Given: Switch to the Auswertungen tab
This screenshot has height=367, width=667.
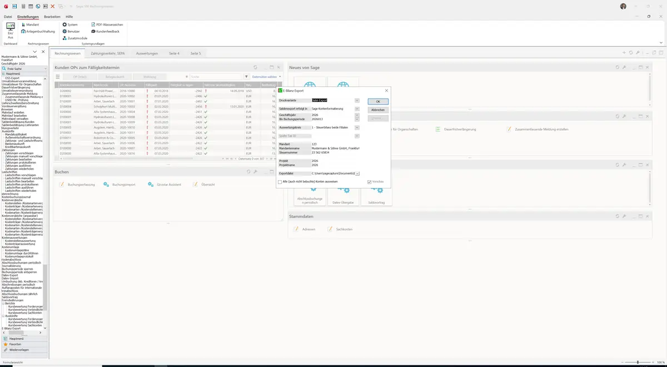Looking at the screenshot, I should pyautogui.click(x=147, y=53).
